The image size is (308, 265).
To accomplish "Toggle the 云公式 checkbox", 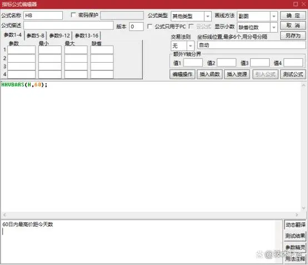I will point(191,26).
